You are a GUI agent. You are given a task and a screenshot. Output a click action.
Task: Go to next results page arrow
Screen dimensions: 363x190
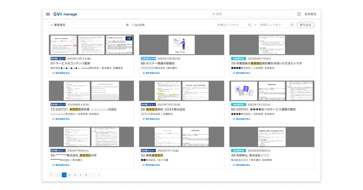(92, 175)
